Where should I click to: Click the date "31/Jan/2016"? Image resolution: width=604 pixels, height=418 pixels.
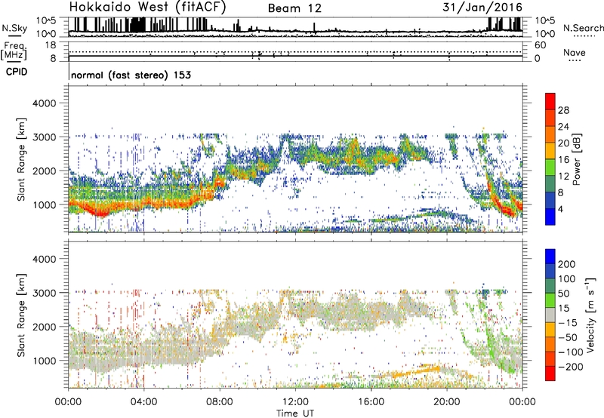pyautogui.click(x=482, y=7)
